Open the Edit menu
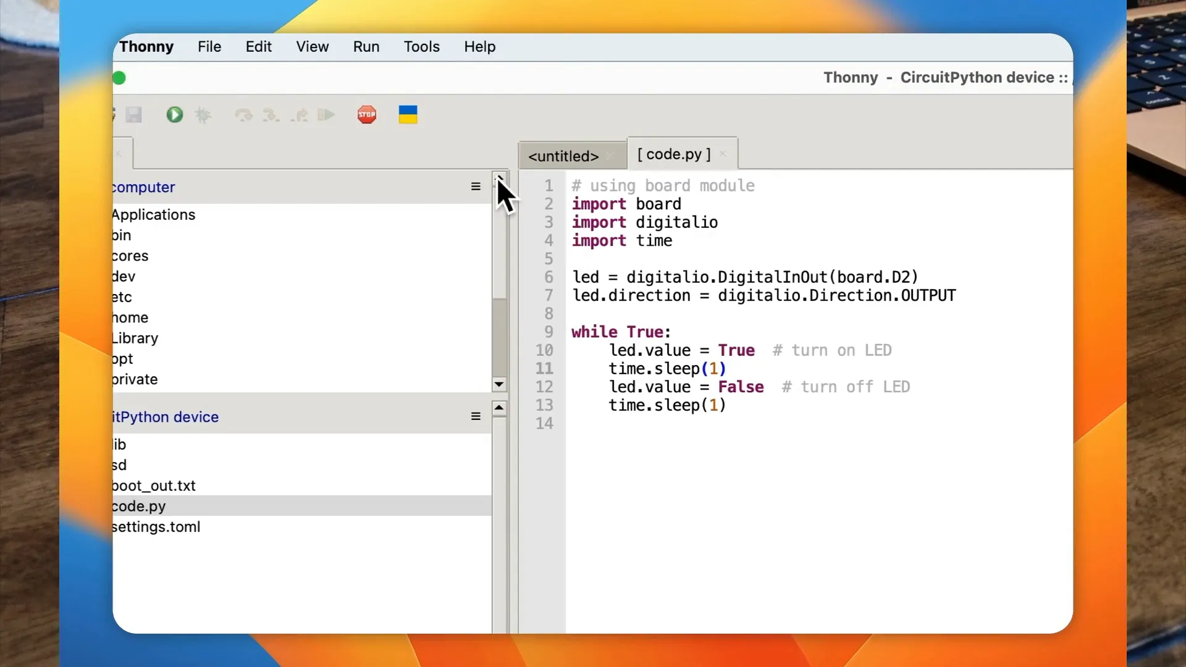 click(258, 47)
